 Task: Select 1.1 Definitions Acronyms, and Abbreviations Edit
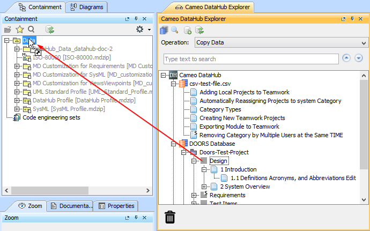(293, 178)
